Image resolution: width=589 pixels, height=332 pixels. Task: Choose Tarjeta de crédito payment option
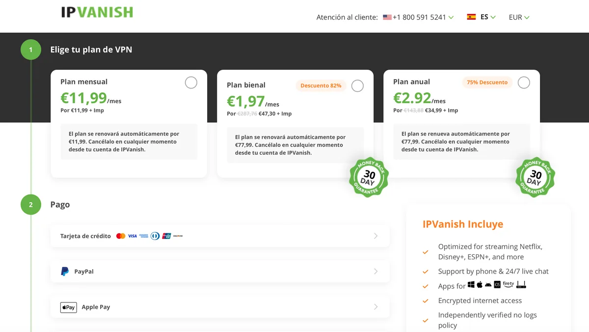point(220,236)
